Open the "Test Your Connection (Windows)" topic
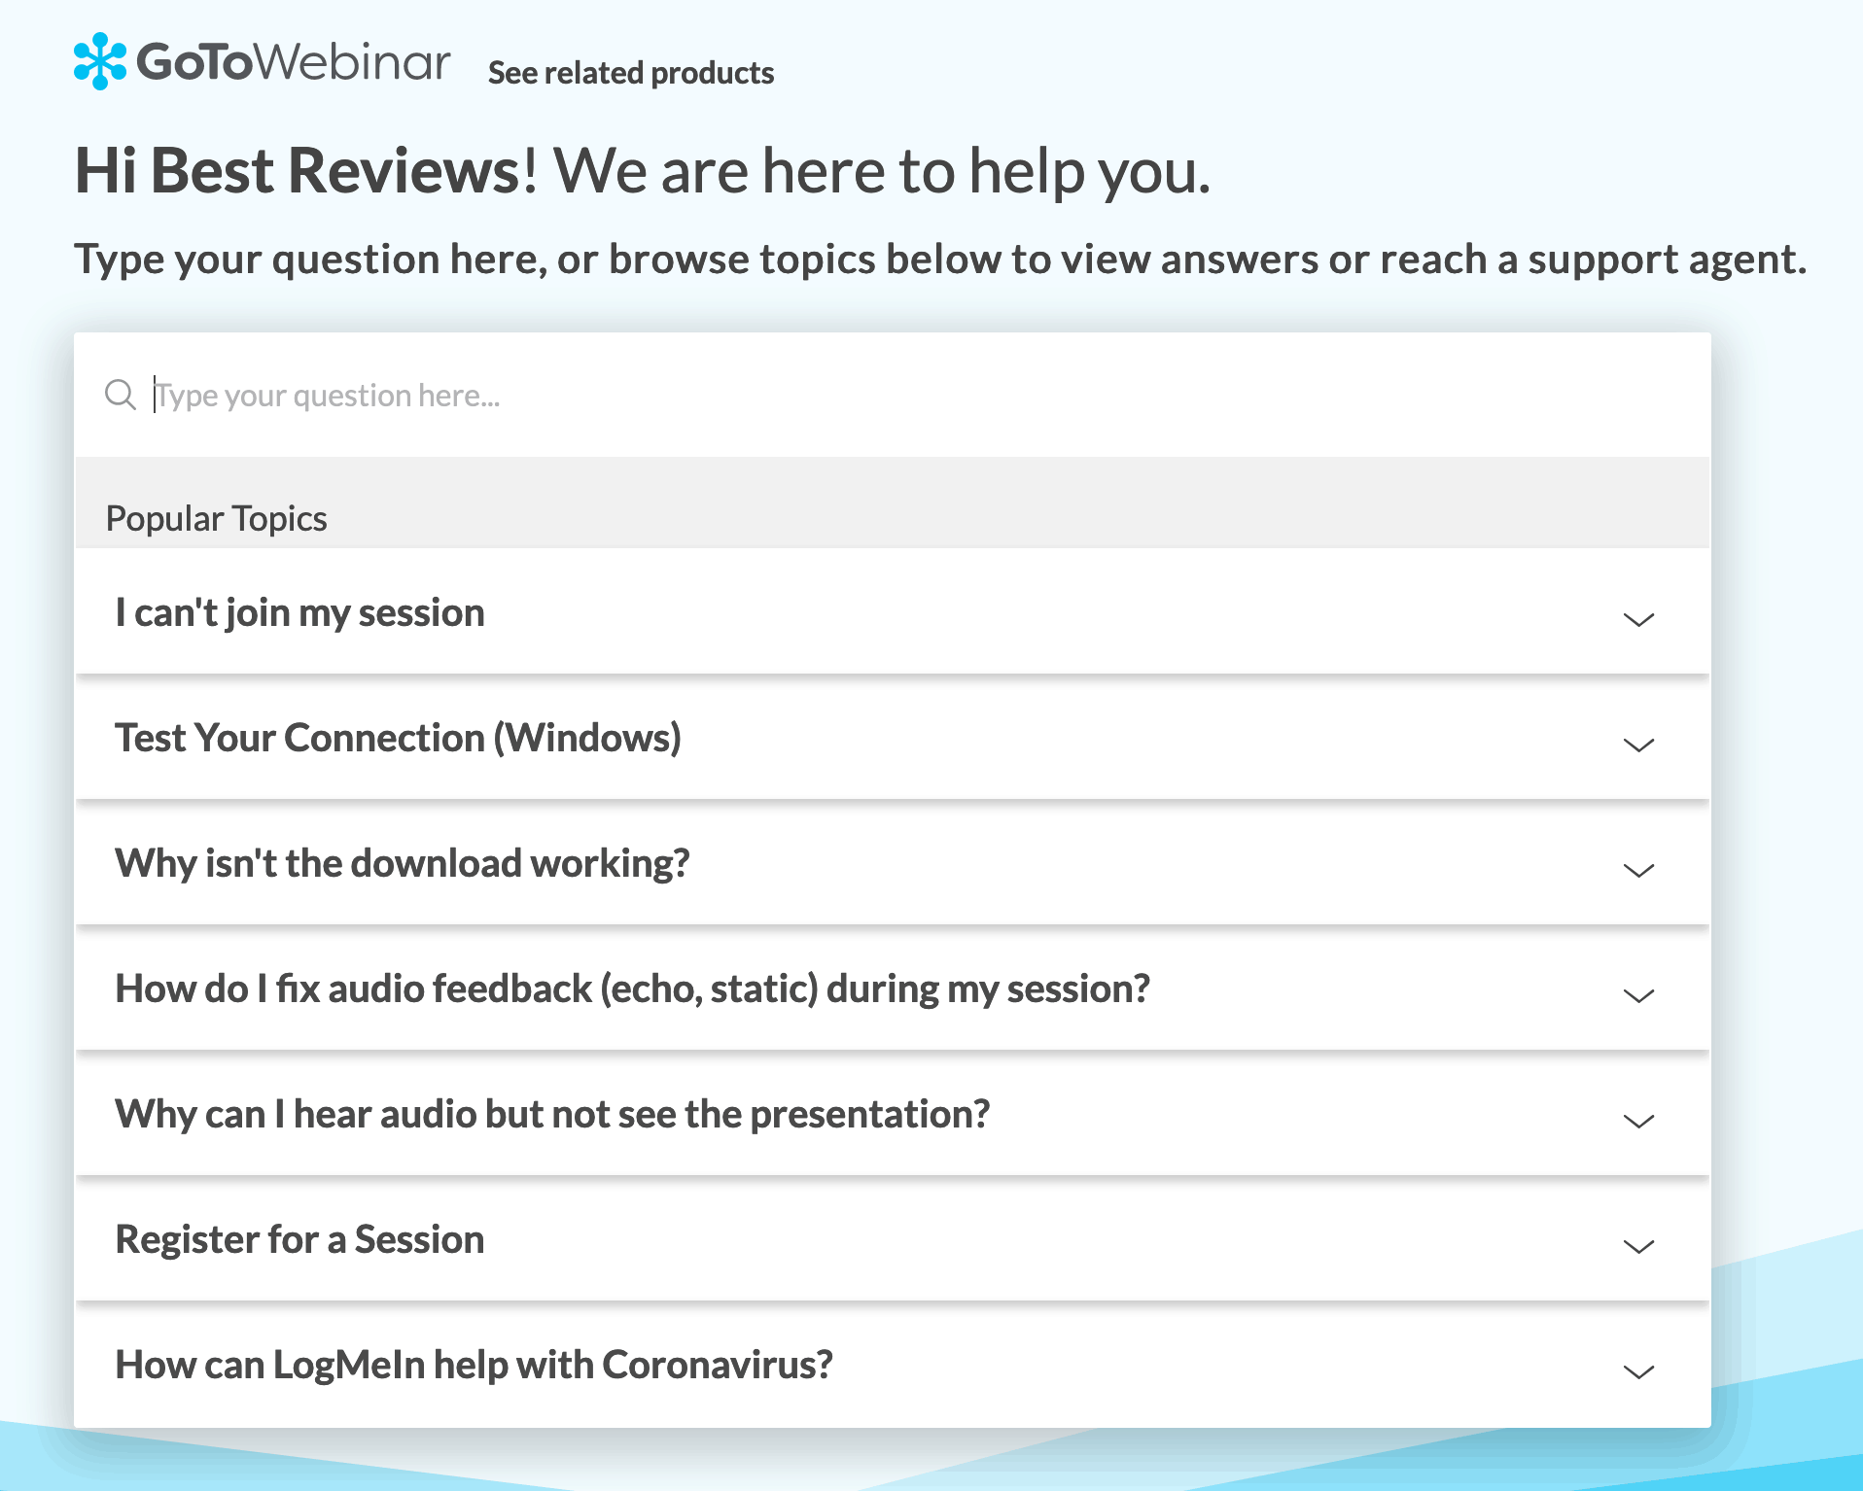This screenshot has height=1491, width=1863. [x=398, y=738]
